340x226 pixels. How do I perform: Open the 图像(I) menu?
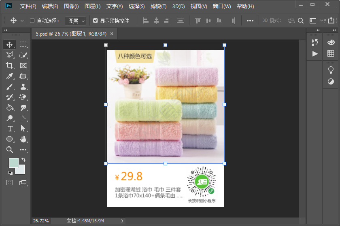coord(71,6)
